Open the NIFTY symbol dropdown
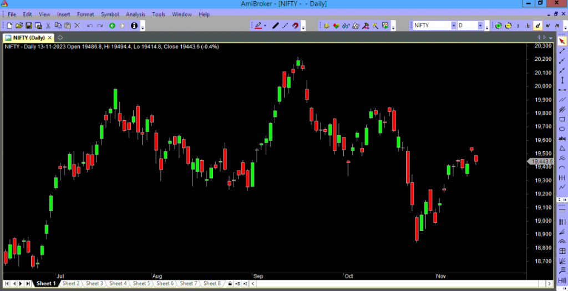 pyautogui.click(x=454, y=25)
